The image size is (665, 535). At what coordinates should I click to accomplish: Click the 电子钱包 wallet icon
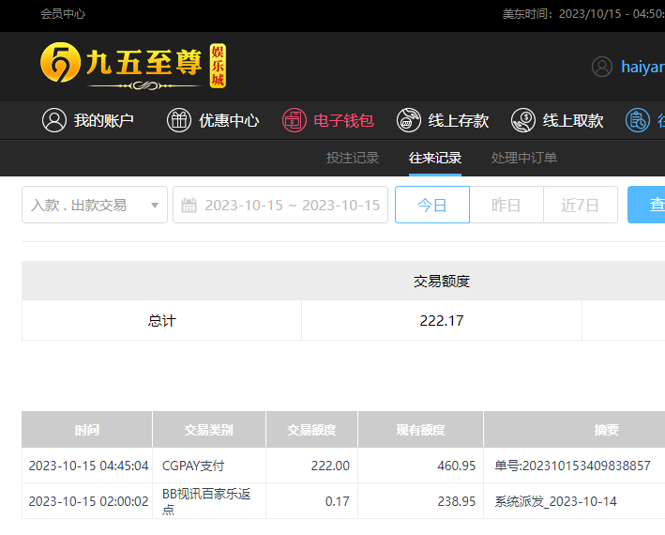coord(295,120)
